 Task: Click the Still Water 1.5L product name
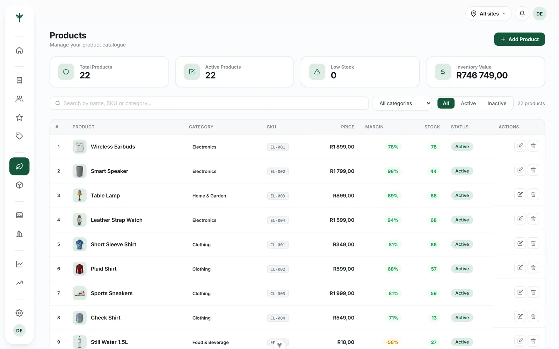coord(109,342)
